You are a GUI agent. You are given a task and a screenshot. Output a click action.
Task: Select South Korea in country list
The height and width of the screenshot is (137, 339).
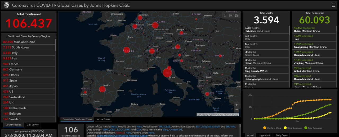[x=29, y=47]
